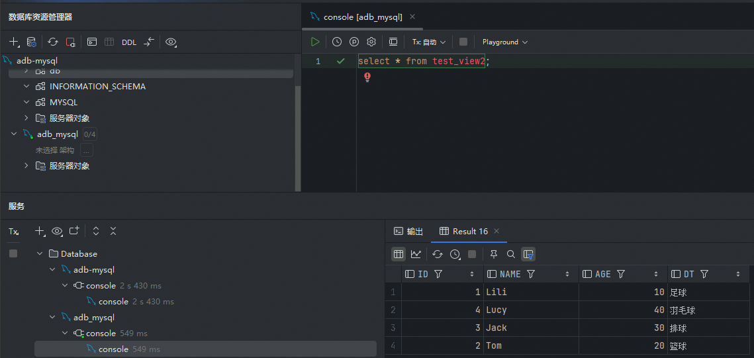Screen dimensions: 754x358
Task: Click the data source properties icon
Action: (x=31, y=42)
